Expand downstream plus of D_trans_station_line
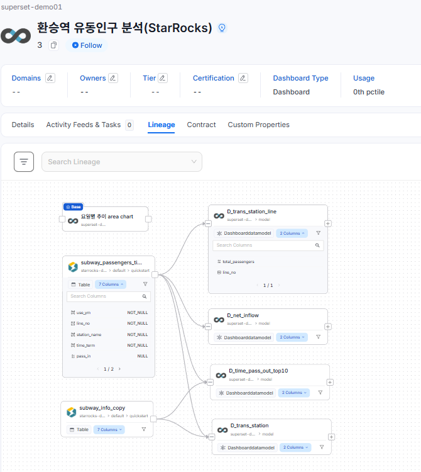The image size is (421, 472). (x=328, y=223)
